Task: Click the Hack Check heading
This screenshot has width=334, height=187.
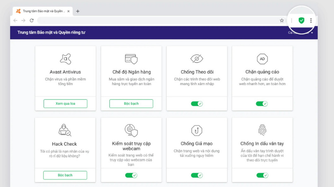Action: pos(64,144)
